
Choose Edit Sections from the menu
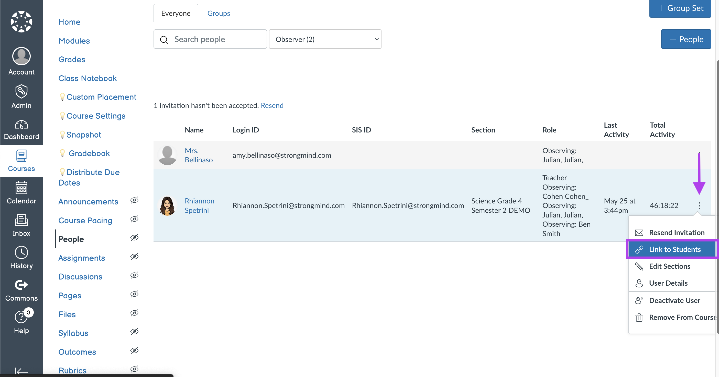[x=672, y=266]
